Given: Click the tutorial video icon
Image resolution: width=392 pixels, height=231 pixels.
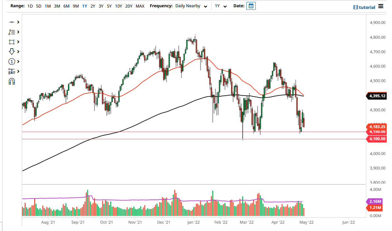Looking at the screenshot, I should pos(355,7).
